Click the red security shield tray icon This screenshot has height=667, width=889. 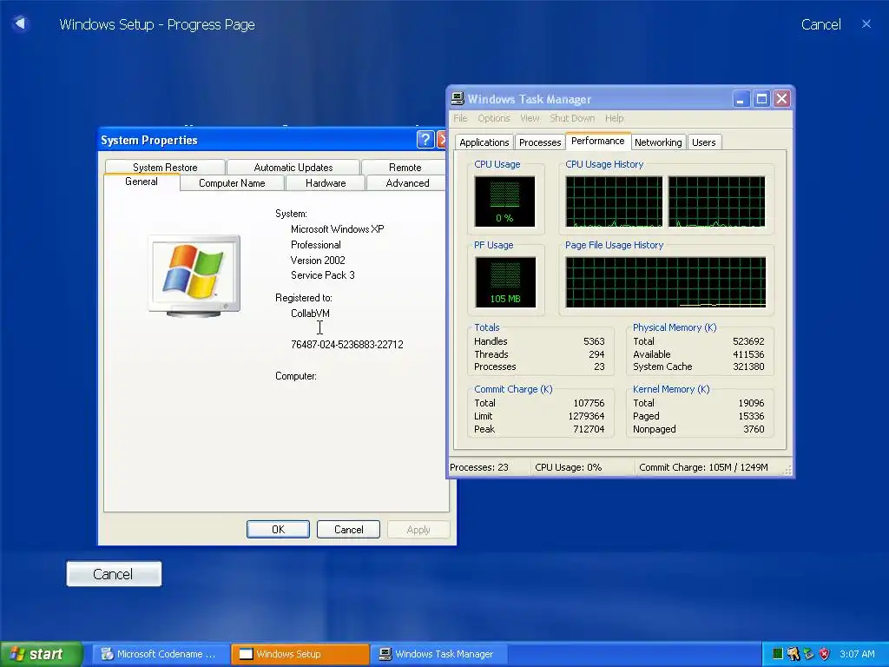(825, 654)
